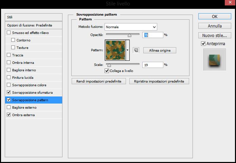Open the Ombra esterna settings label
Viewport: 236px width, 163px height.
pos(23,115)
